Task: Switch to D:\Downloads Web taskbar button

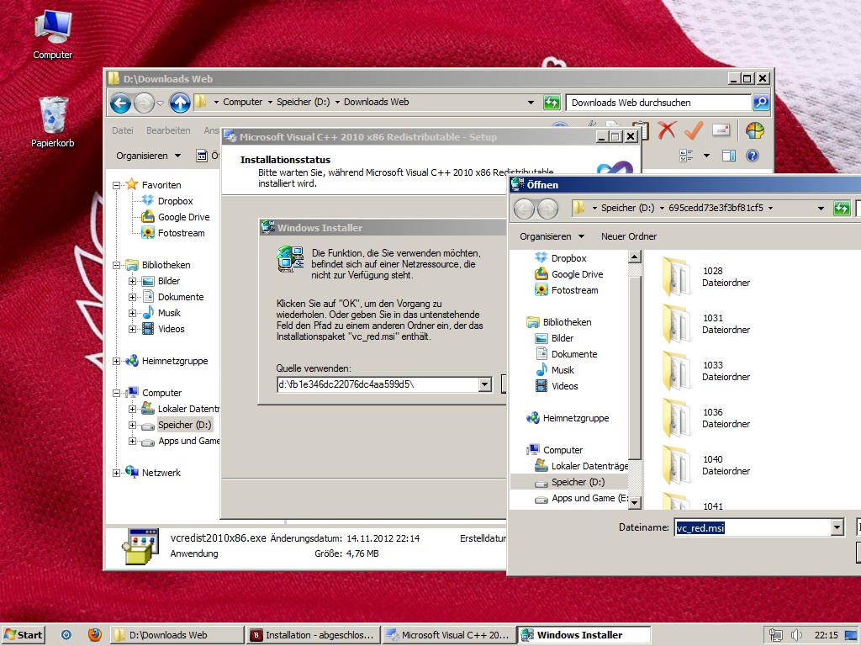Action: (x=177, y=634)
